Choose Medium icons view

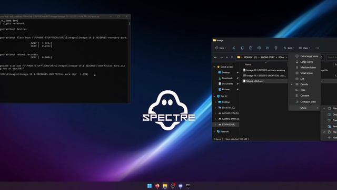(x=304, y=68)
